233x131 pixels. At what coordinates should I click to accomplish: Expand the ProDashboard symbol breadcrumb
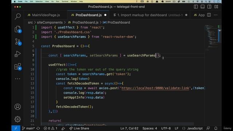click(116, 23)
